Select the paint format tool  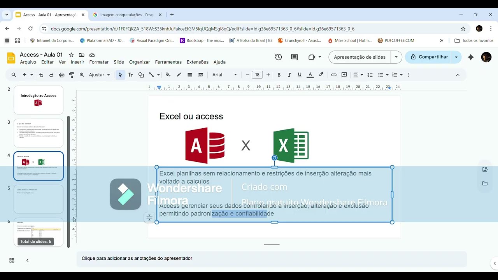[x=72, y=75]
